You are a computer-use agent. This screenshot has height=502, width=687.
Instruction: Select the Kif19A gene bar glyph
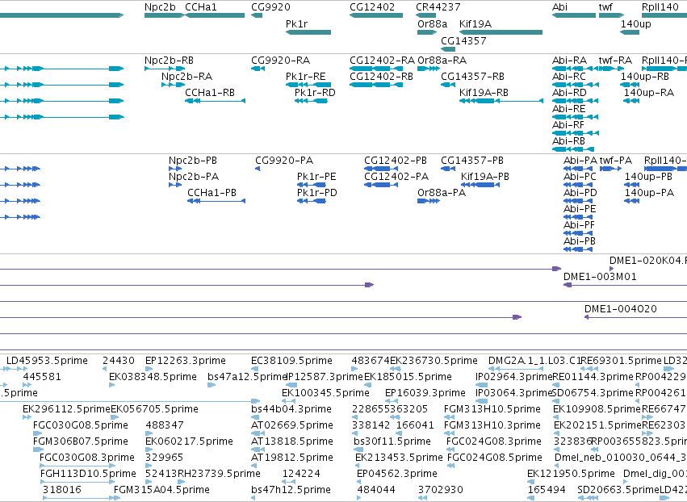click(501, 32)
